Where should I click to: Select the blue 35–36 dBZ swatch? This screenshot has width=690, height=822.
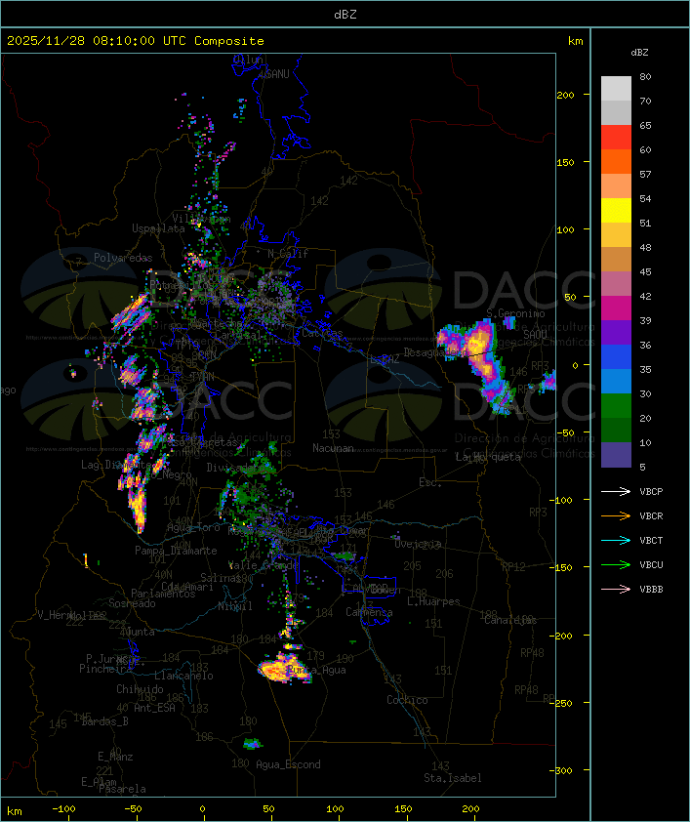(616, 356)
